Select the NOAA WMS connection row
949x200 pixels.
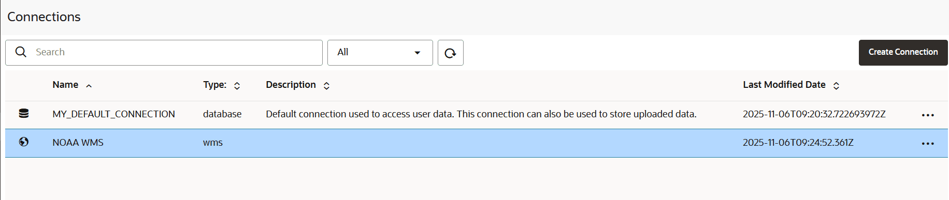[x=477, y=143]
